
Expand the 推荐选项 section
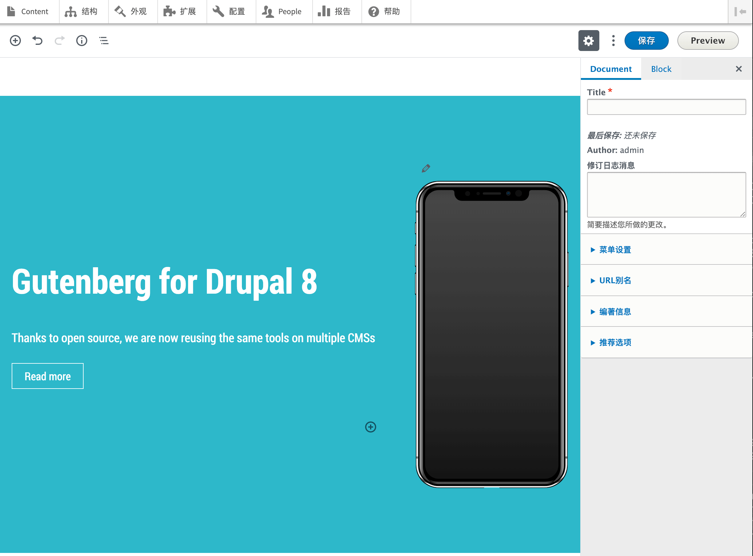tap(666, 343)
